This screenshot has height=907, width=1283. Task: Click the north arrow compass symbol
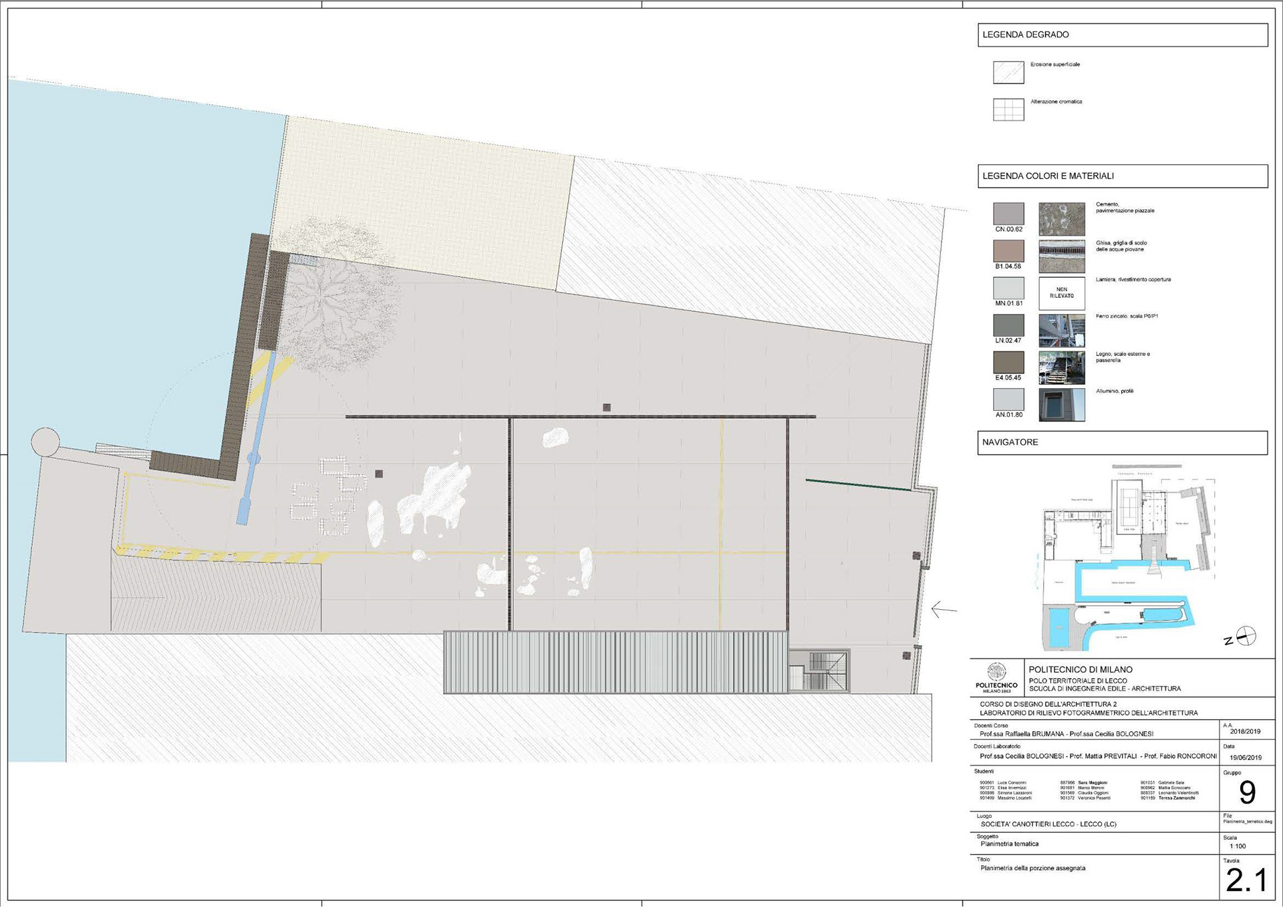(x=1246, y=636)
